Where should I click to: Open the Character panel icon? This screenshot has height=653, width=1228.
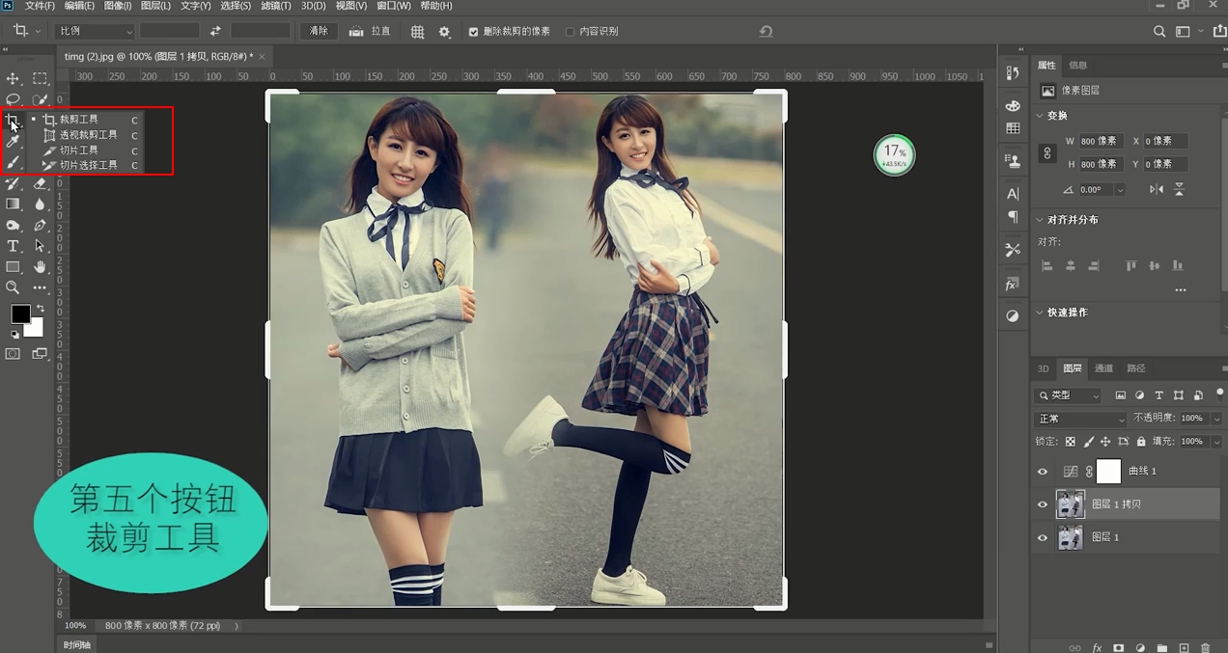click(1013, 194)
